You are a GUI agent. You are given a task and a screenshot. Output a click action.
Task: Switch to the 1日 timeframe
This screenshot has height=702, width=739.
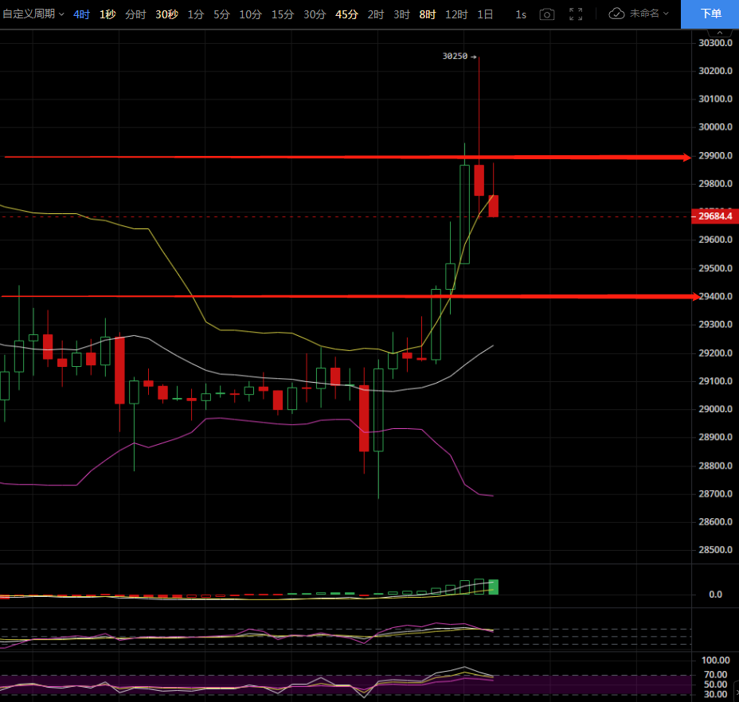click(485, 14)
